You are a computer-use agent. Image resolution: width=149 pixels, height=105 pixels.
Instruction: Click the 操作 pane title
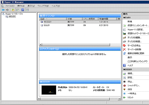click(x=125, y=14)
